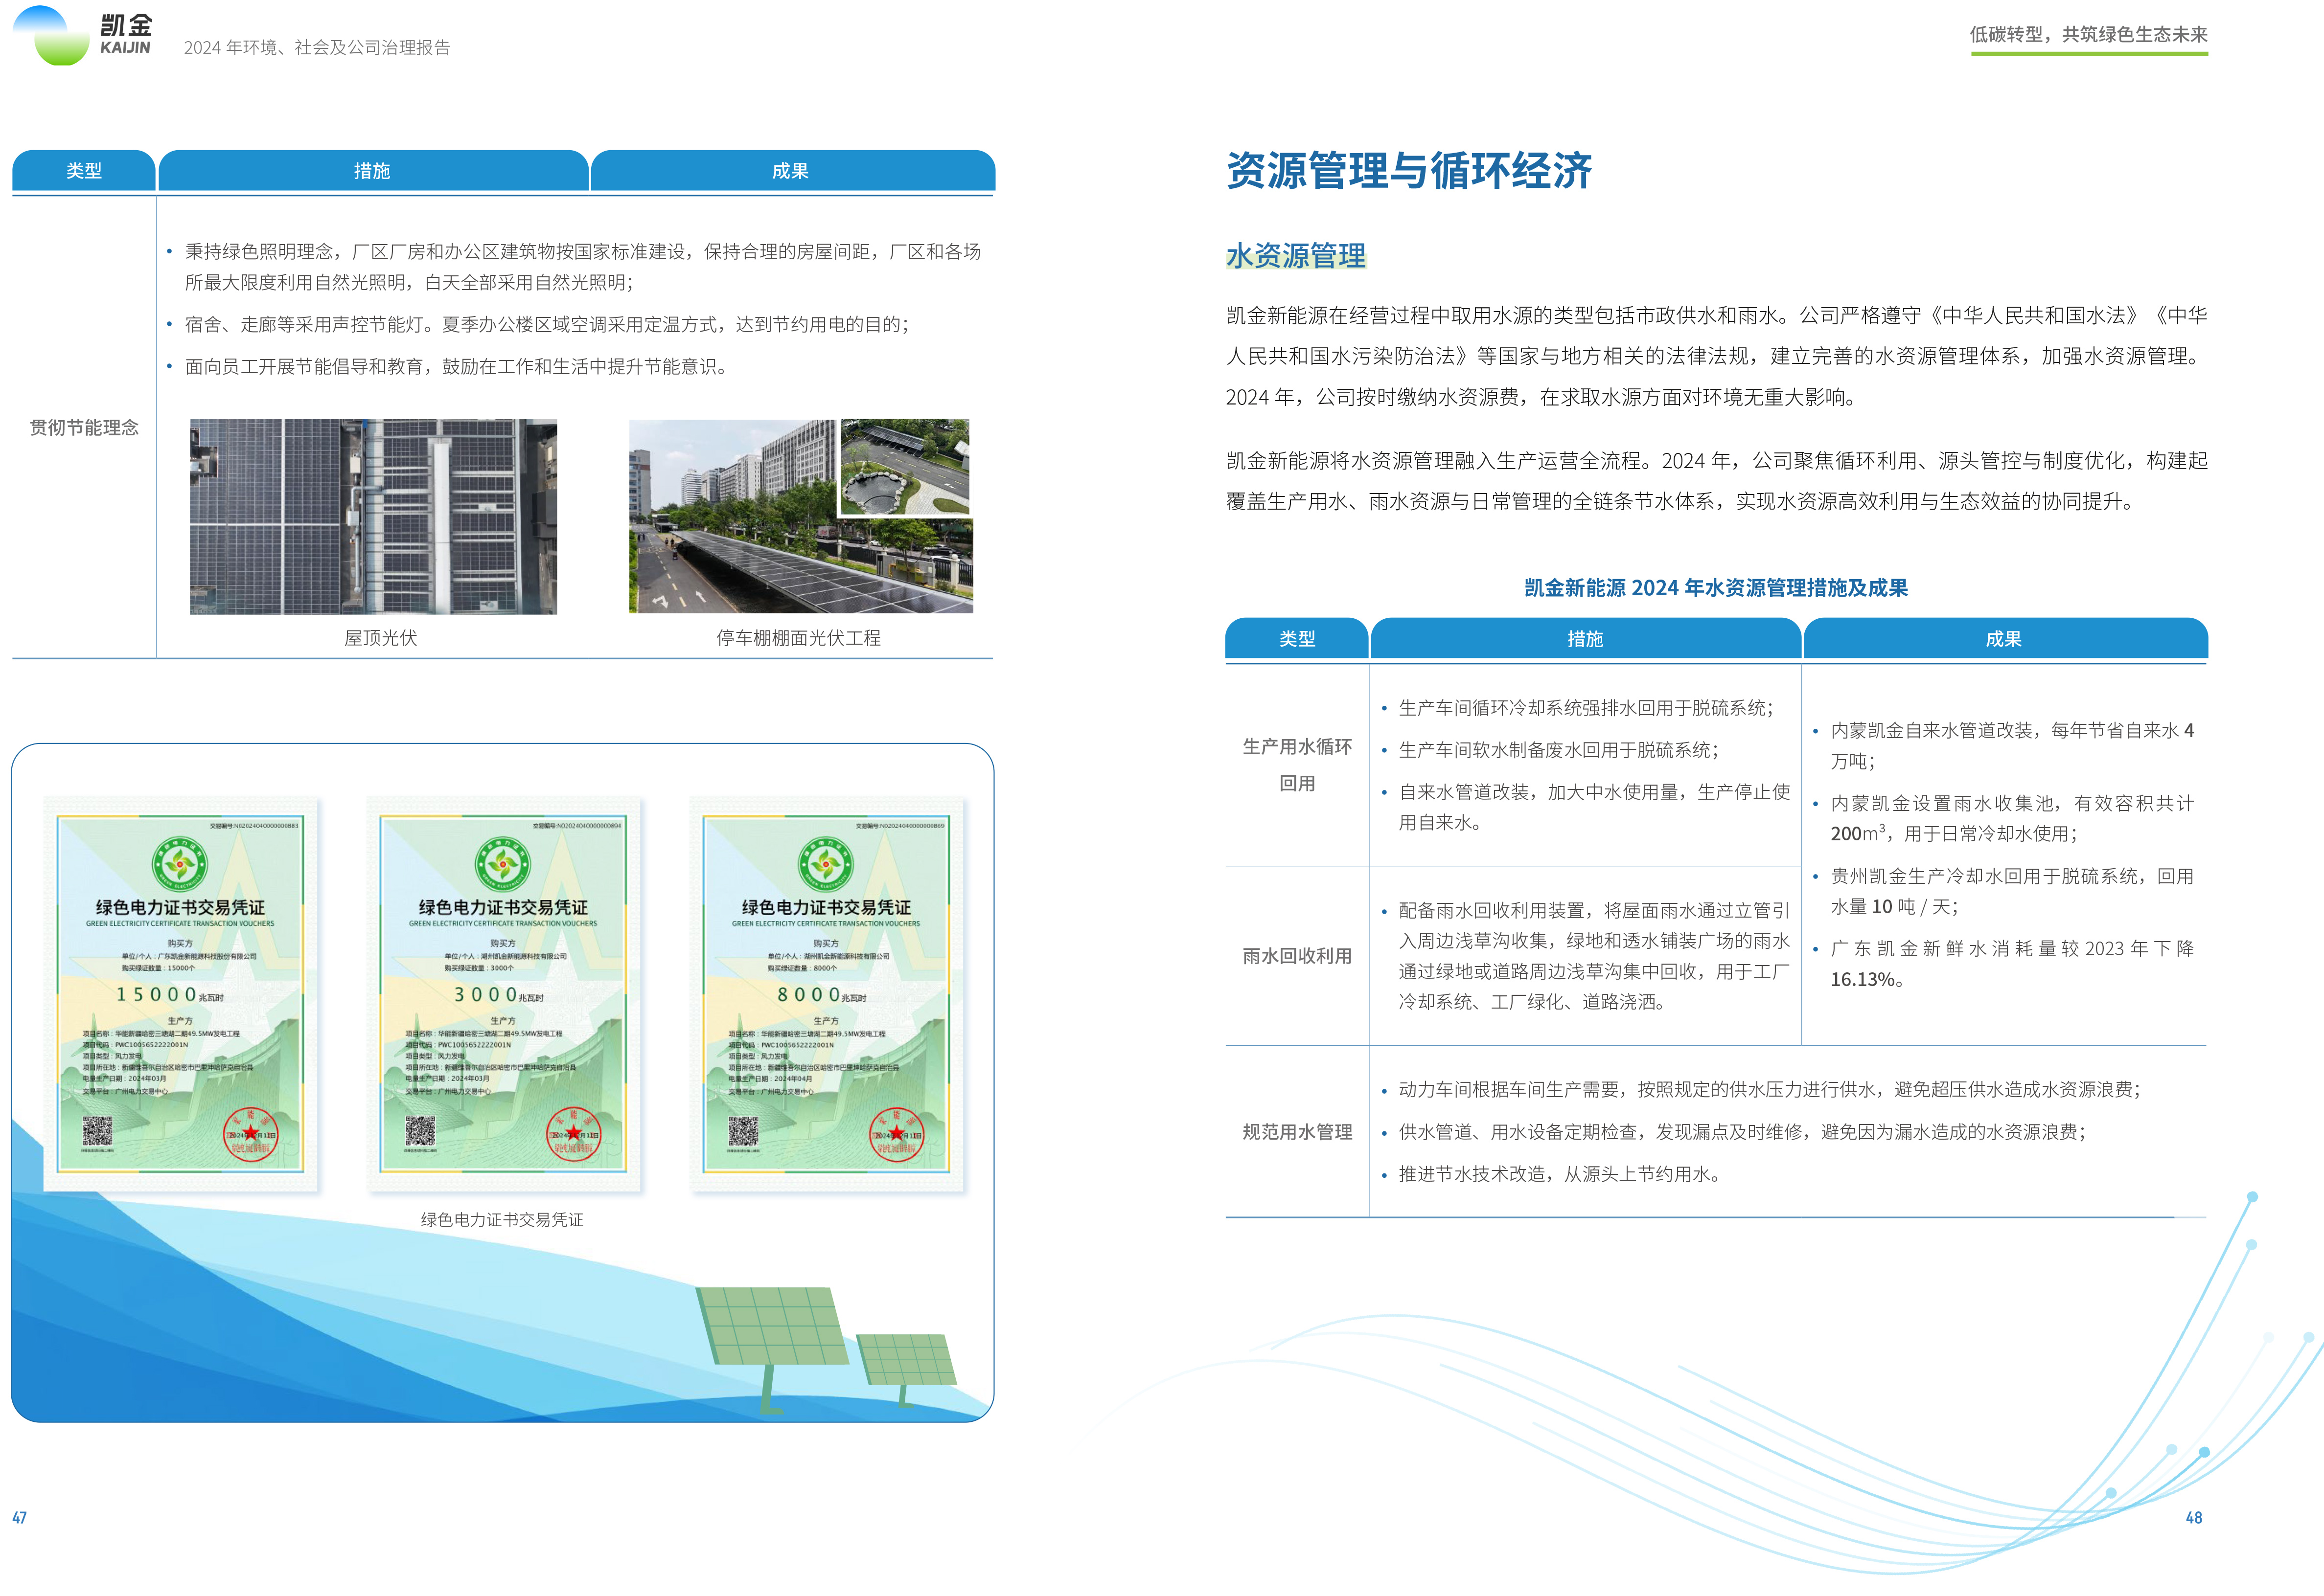Click the green emblem on the 15000 certificate
Screen dimensions: 2324x1596
pos(180,864)
